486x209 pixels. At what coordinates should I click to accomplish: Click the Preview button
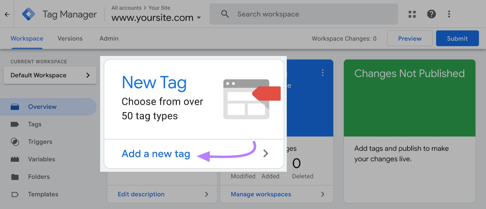point(410,38)
